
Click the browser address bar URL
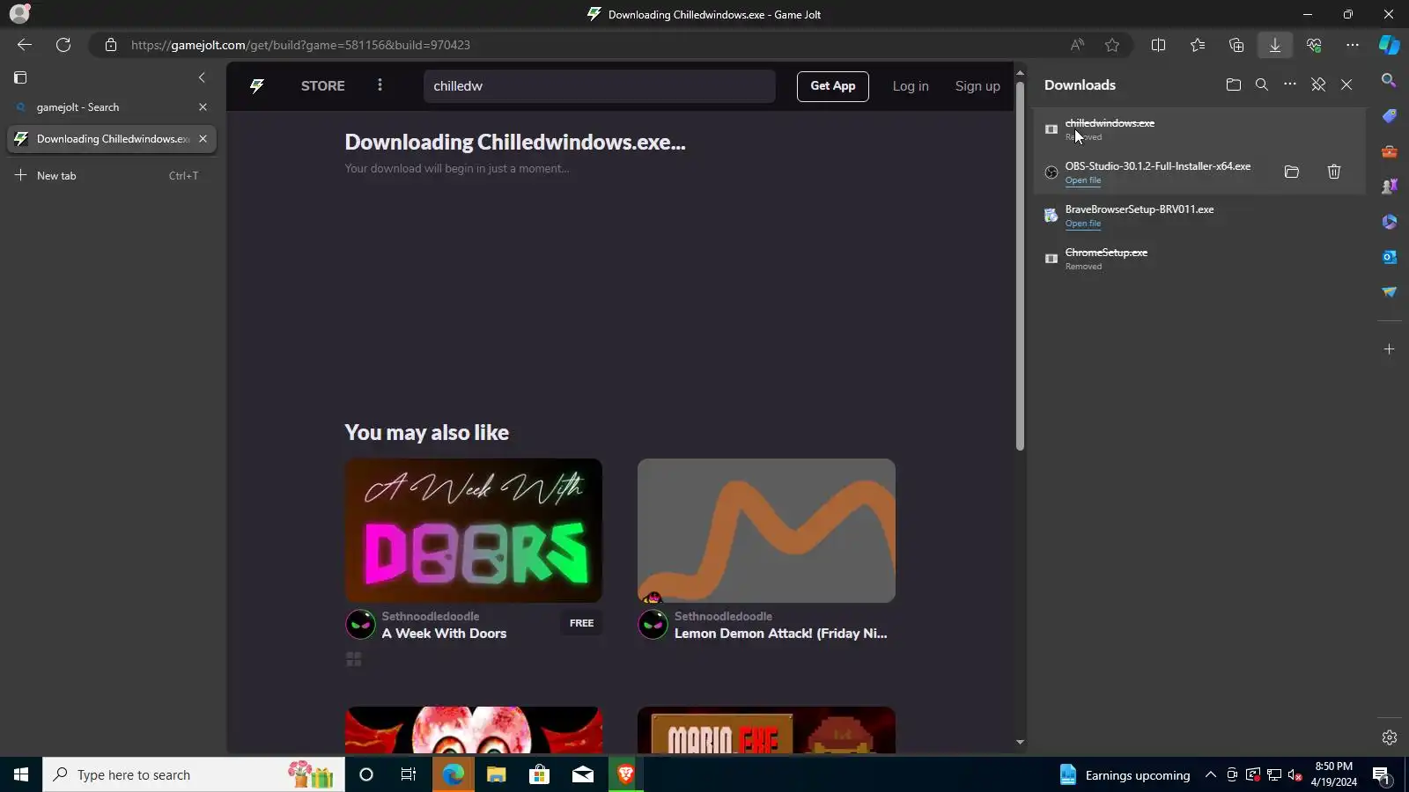pyautogui.click(x=300, y=45)
